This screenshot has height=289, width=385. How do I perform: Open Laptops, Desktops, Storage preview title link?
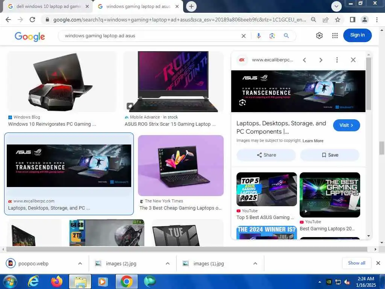coord(281,127)
